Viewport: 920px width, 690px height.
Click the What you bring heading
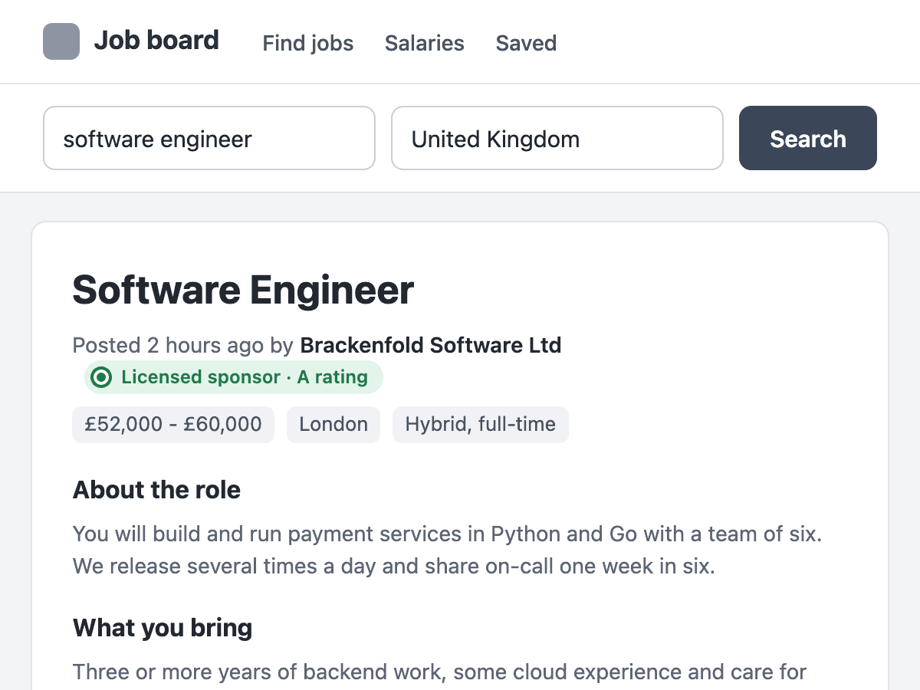[x=163, y=628]
